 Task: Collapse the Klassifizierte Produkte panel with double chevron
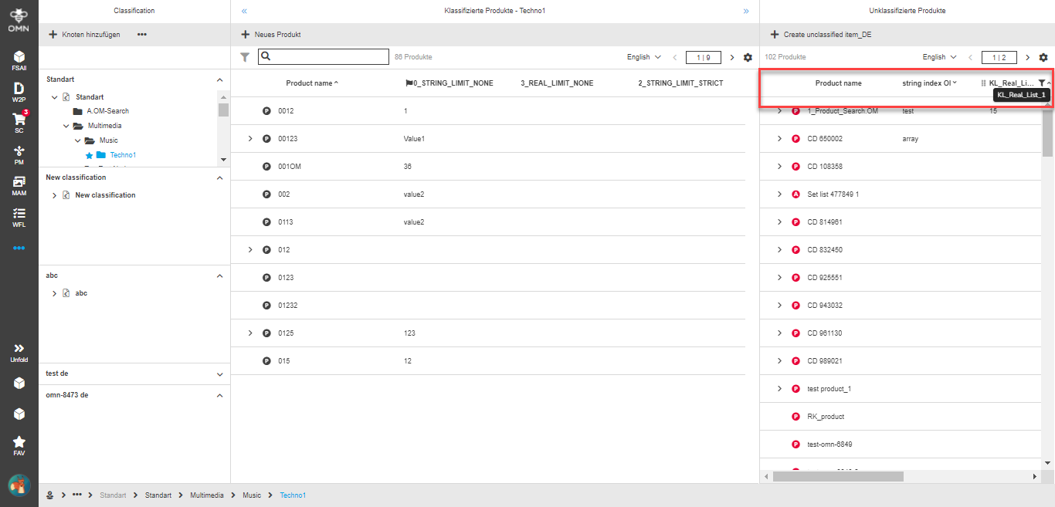244,10
